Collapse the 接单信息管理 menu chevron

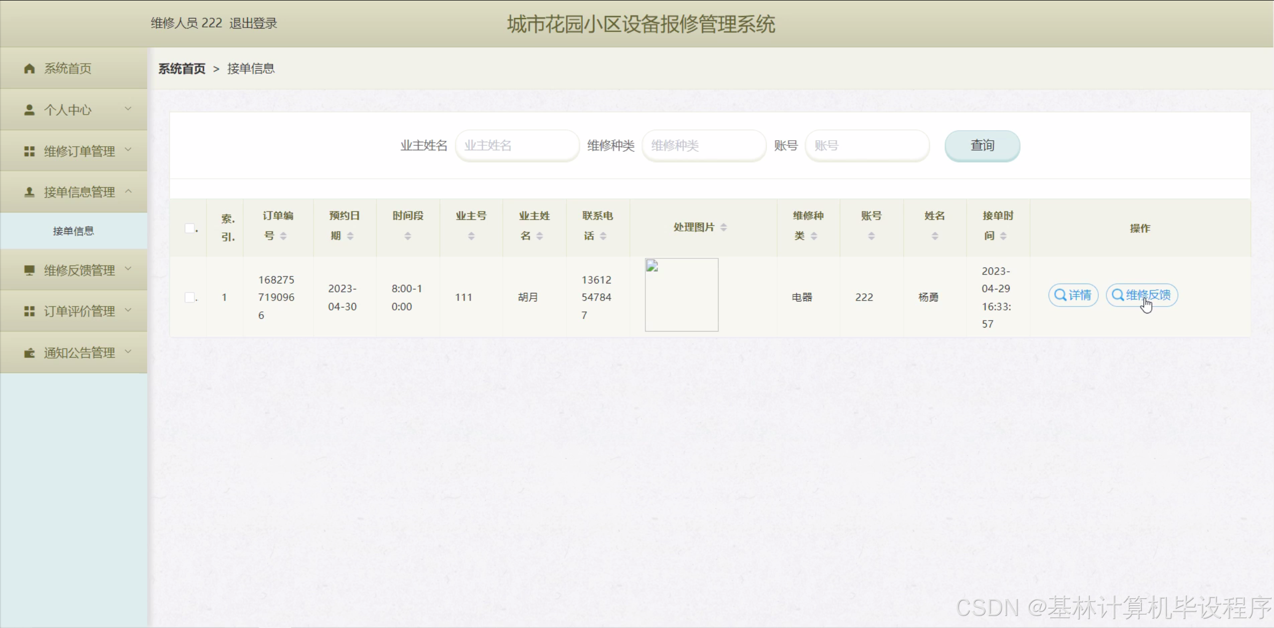(x=128, y=191)
